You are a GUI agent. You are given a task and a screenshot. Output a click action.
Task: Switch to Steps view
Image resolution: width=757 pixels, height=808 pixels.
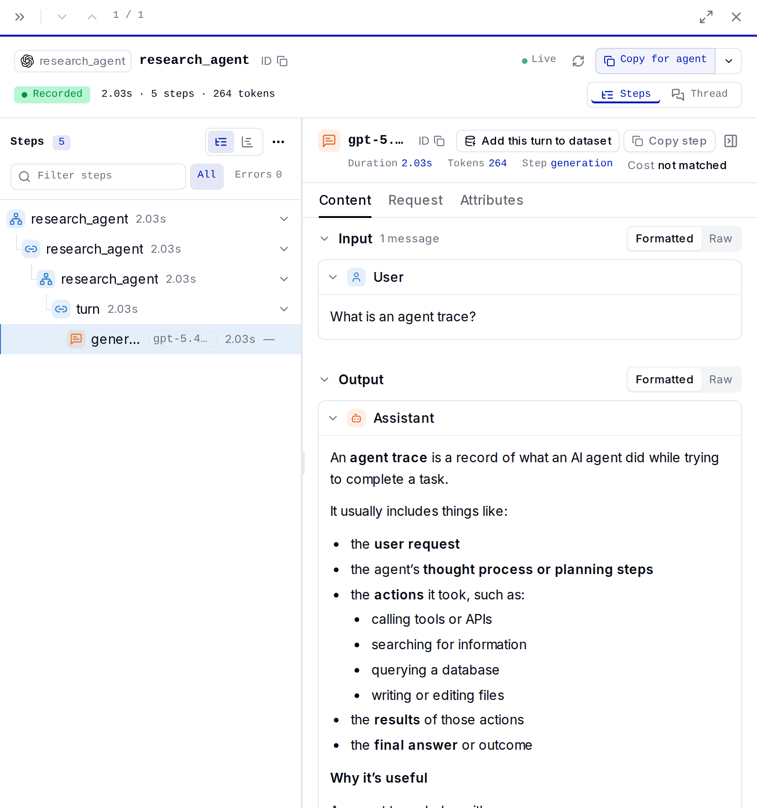coord(626,94)
